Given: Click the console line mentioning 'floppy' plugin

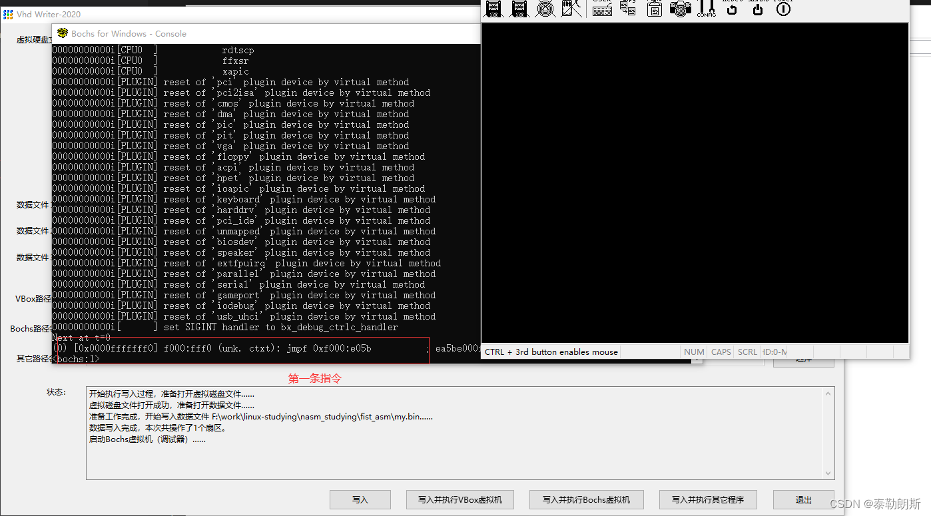Looking at the screenshot, I should [x=238, y=156].
